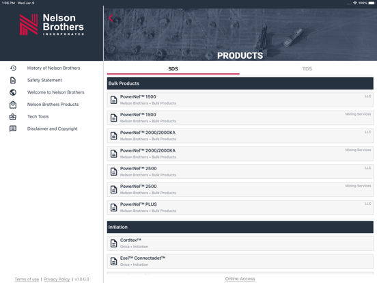Select PowerNel 1500 LLC title text
This screenshot has width=377, height=283.
pyautogui.click(x=138, y=97)
